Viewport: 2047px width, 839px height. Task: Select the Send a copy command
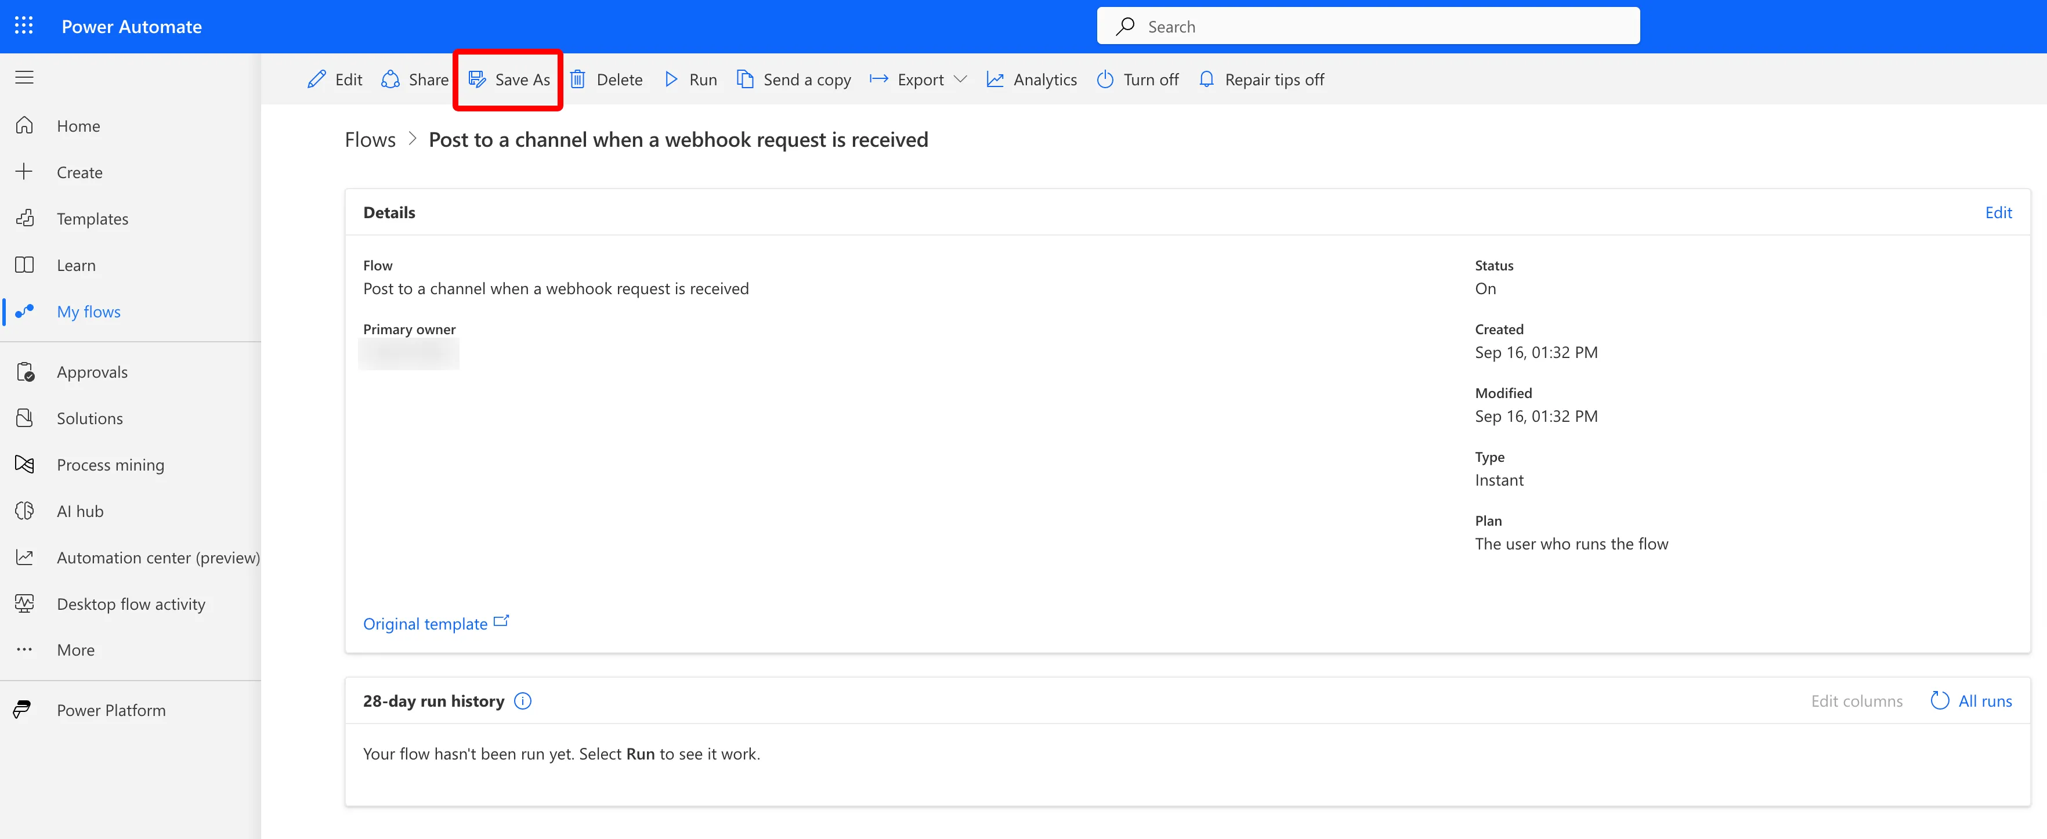click(x=794, y=79)
